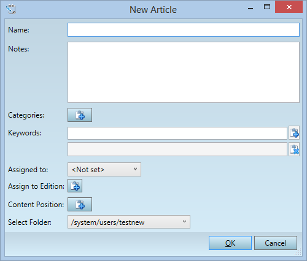This screenshot has height=261, width=307.
Task: Minimize the New Article dialog
Action: (x=251, y=8)
